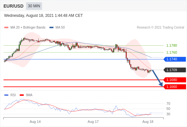This screenshot has height=127, width=187.
Task: Click the 30 MIN timeframe button
Action: coord(34,6)
